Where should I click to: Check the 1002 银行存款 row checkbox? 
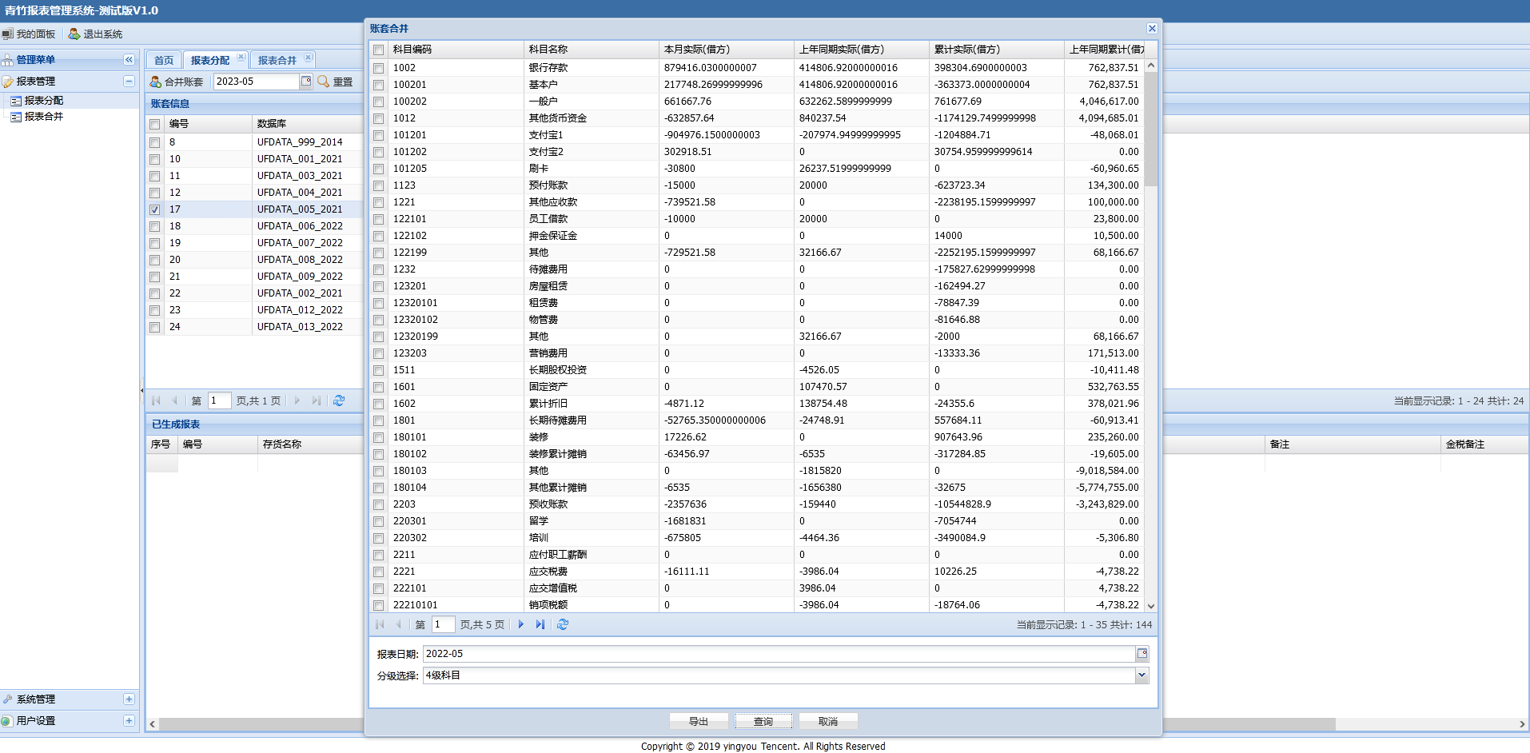(378, 68)
